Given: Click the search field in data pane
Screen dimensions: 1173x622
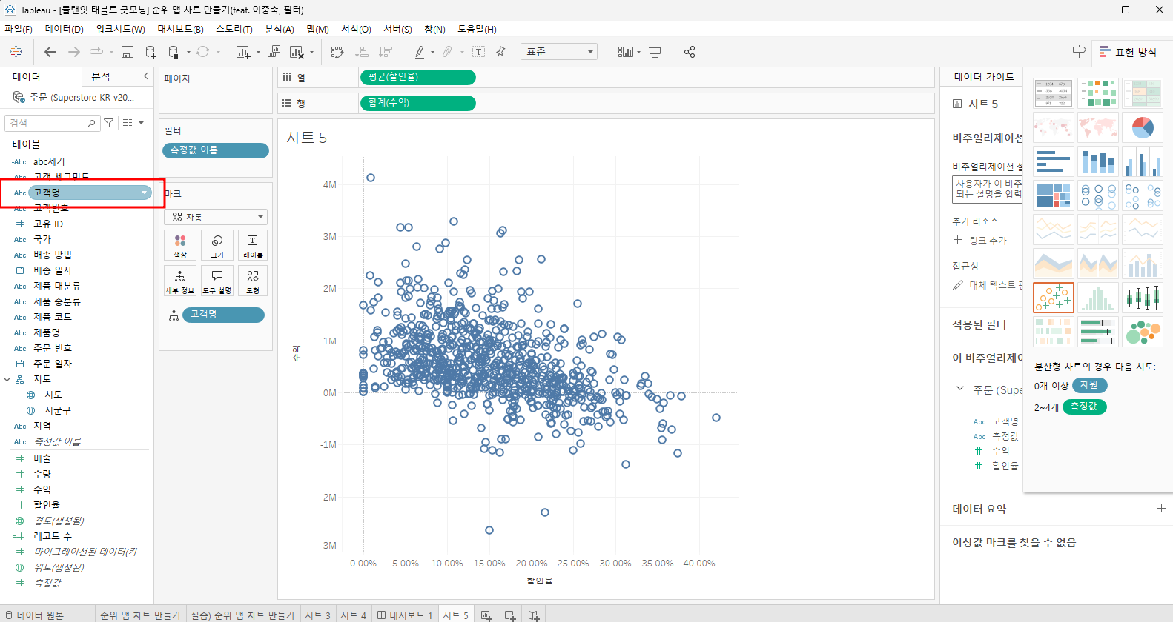Looking at the screenshot, I should click(52, 123).
